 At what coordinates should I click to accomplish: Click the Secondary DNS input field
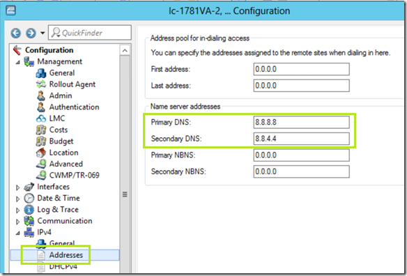click(301, 139)
